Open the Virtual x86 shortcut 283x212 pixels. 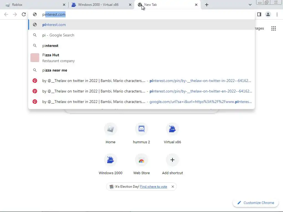pos(172,133)
